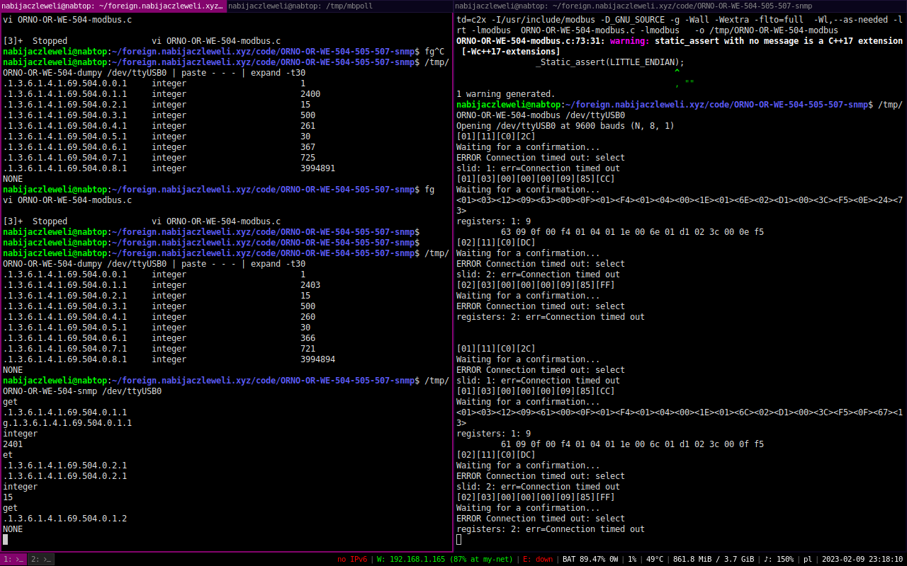Click the date and time 23:18:10
The width and height of the screenshot is (907, 566).
click(862, 559)
